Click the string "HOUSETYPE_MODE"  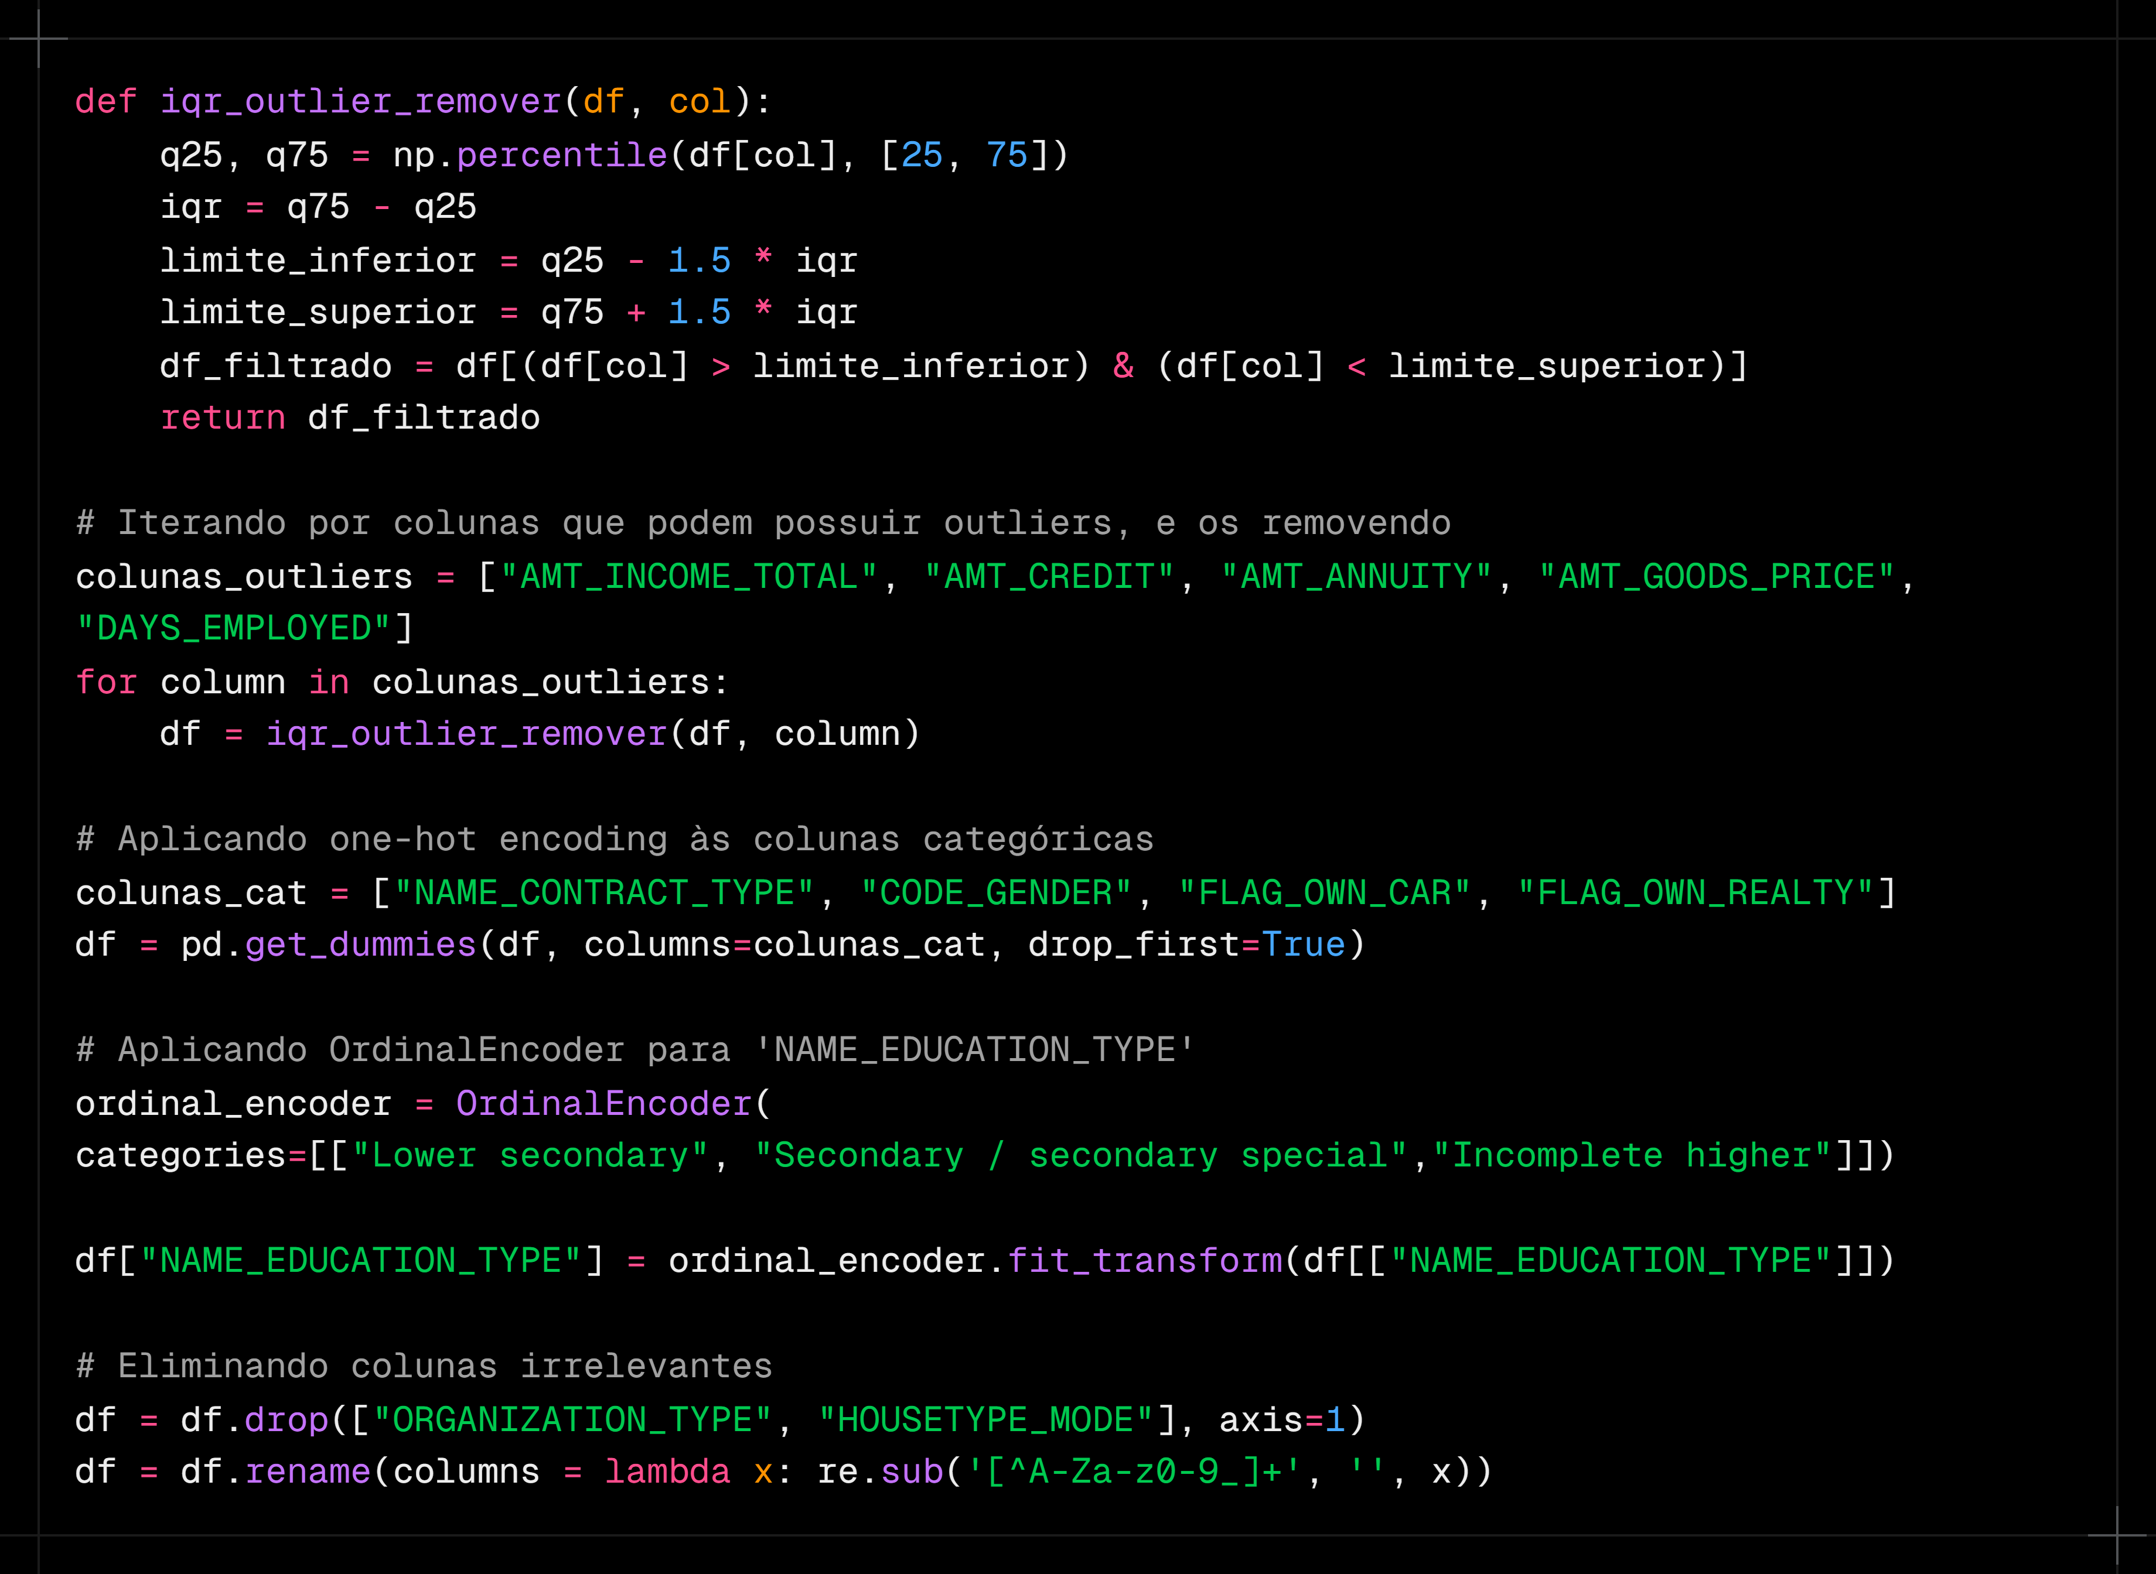[x=985, y=1419]
